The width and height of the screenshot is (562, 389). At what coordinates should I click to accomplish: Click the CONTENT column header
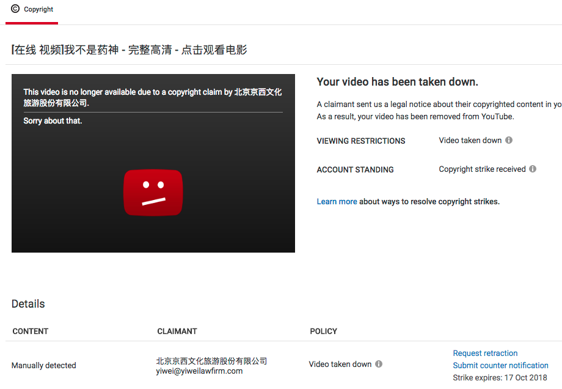(31, 331)
